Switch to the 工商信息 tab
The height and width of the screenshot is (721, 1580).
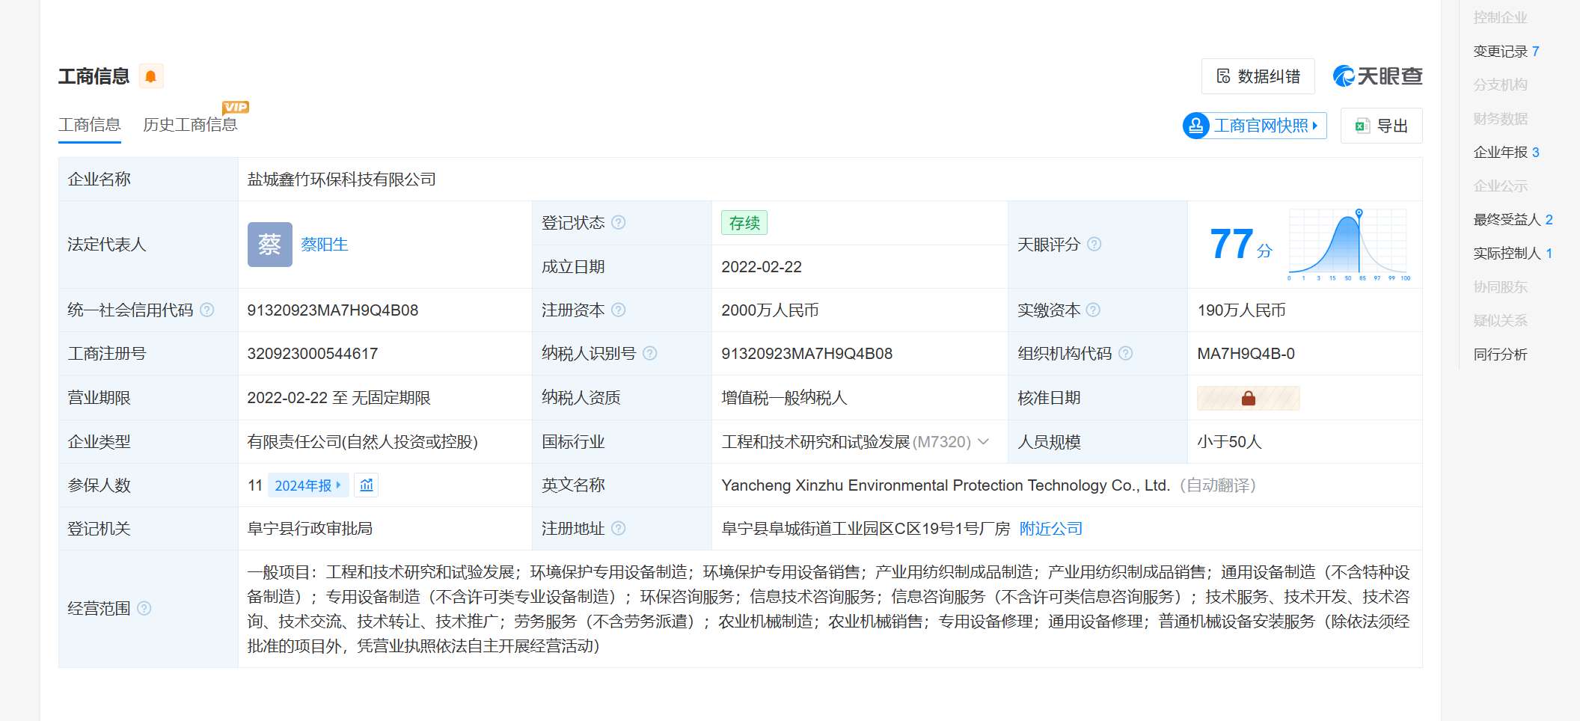point(90,125)
